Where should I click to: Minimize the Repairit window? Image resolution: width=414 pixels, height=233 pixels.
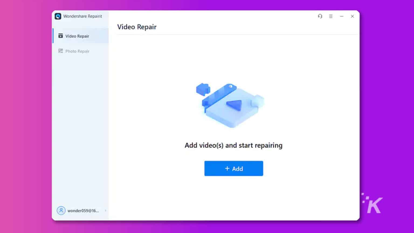[x=341, y=16]
